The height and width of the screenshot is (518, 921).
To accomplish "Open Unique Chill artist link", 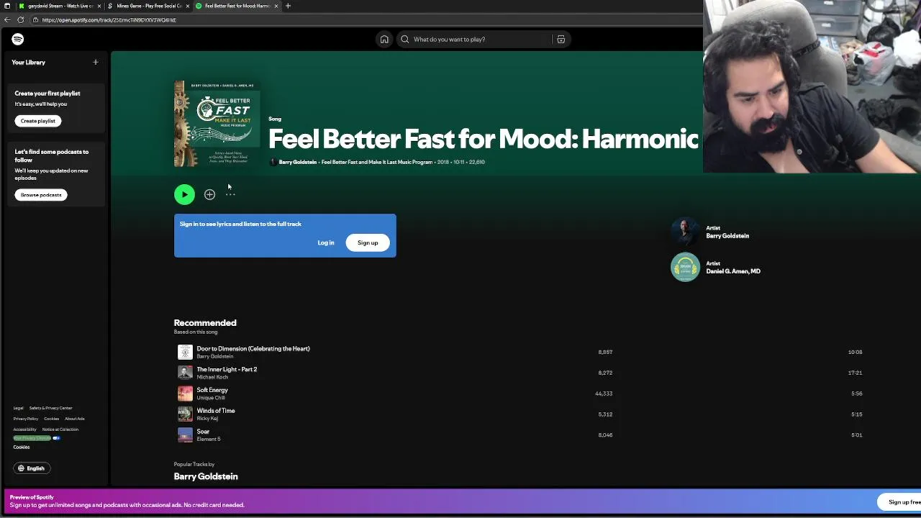I will point(211,398).
